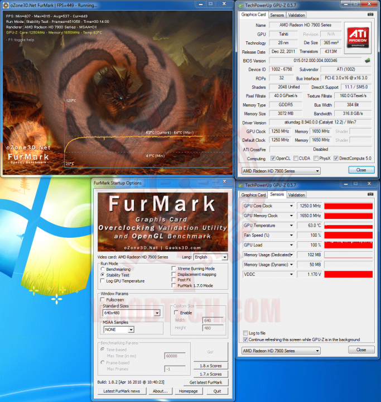The height and width of the screenshot is (402, 381).
Task: Click the ATI Radeon logo image
Action: [358, 38]
